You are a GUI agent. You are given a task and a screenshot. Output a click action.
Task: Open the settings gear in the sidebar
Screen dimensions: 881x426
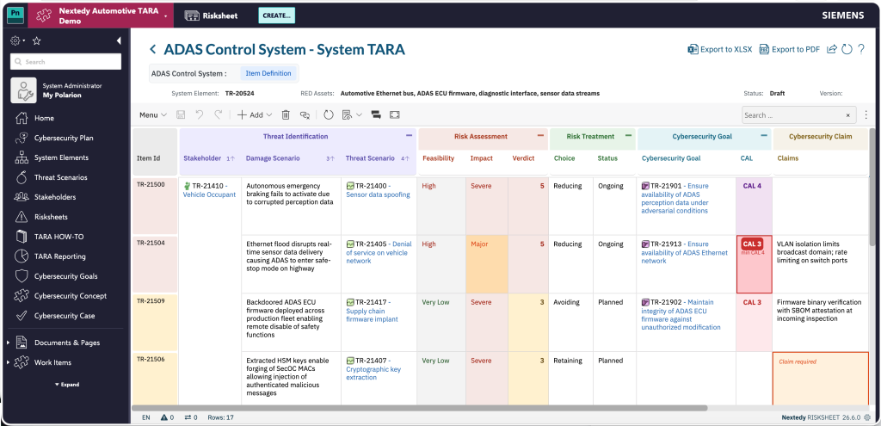15,41
